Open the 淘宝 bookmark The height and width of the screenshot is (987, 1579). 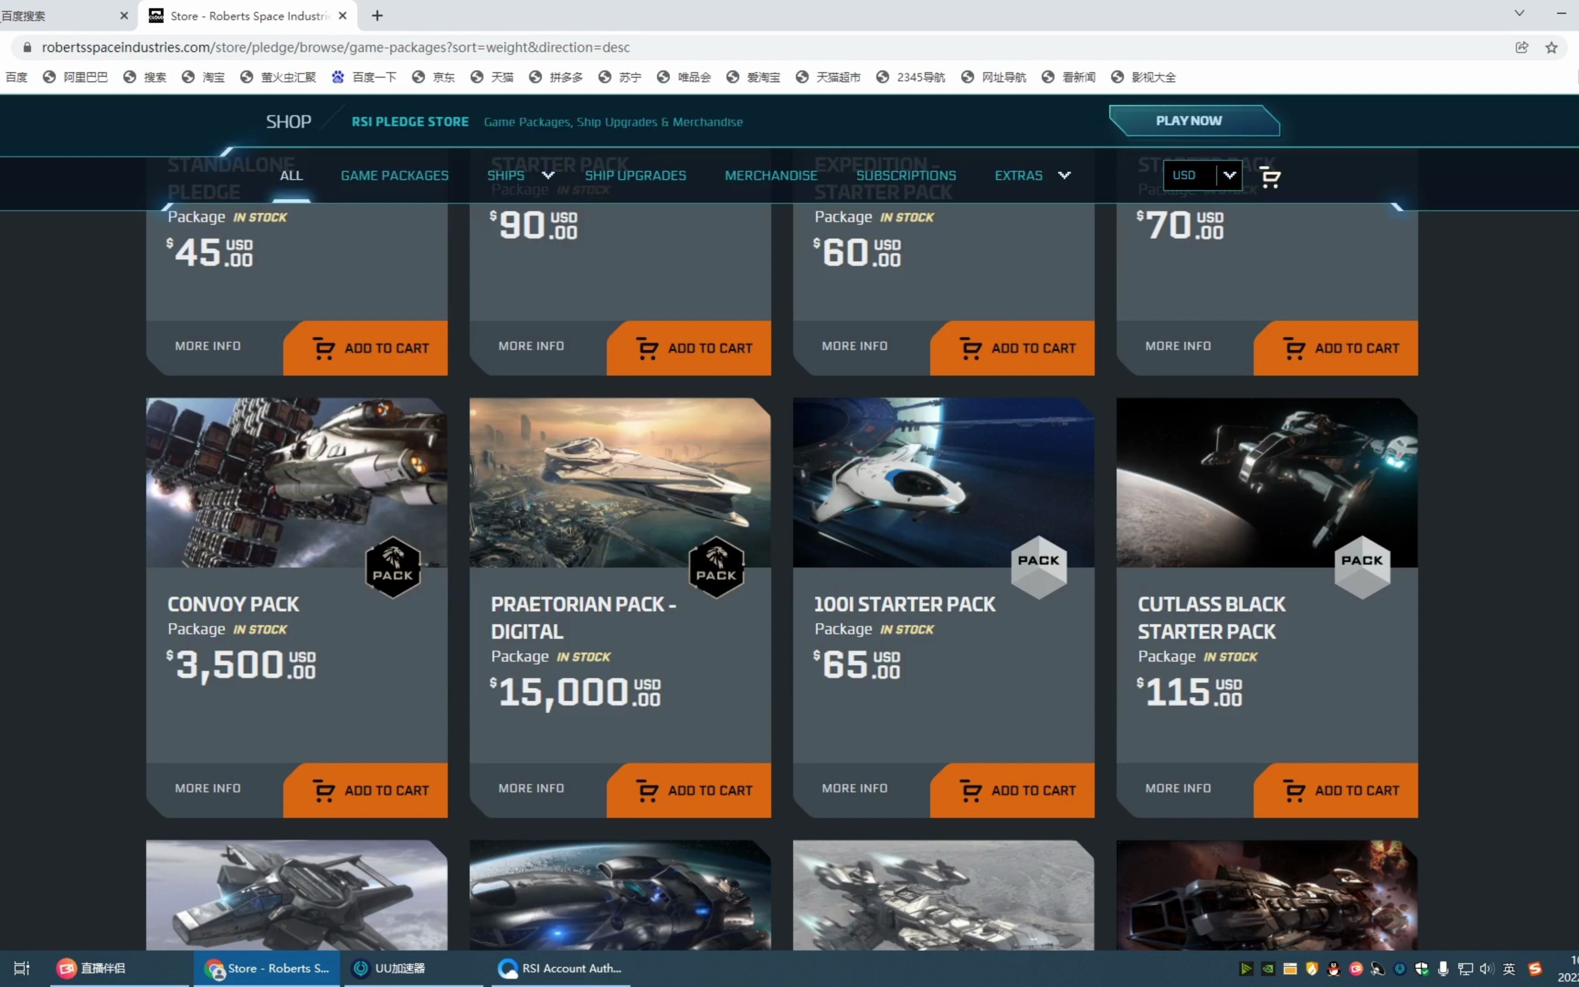coord(203,77)
